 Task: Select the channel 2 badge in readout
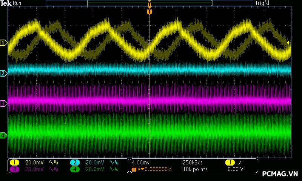[x=75, y=163]
